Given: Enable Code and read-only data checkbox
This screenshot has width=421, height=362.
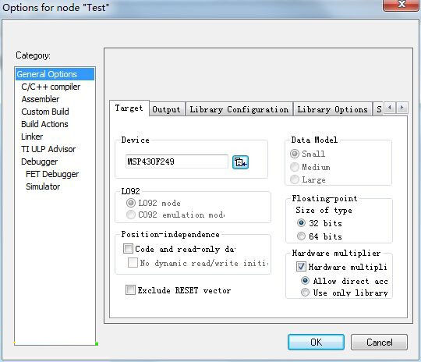Looking at the screenshot, I should pos(128,249).
